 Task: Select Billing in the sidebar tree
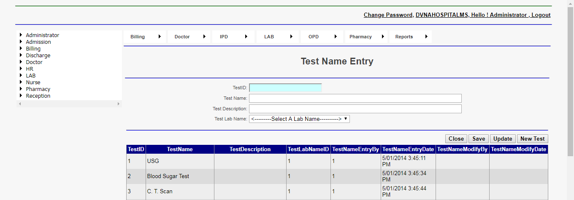33,49
